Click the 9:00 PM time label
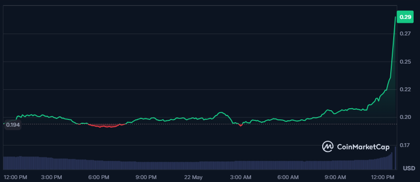Viewport: 420px width, 182px height. [x=146, y=177]
